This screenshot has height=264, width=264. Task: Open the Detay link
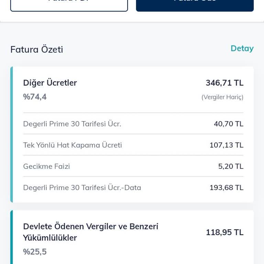[242, 49]
